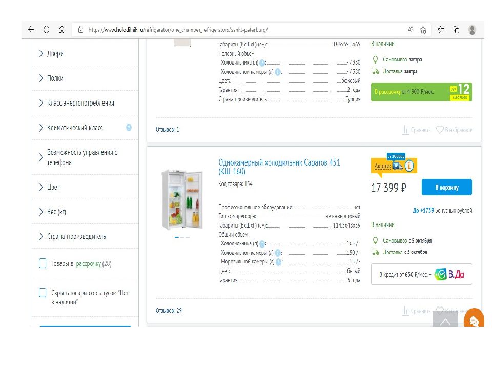Open the Однокамерный холодильник Саратов 451 title link

[279, 167]
